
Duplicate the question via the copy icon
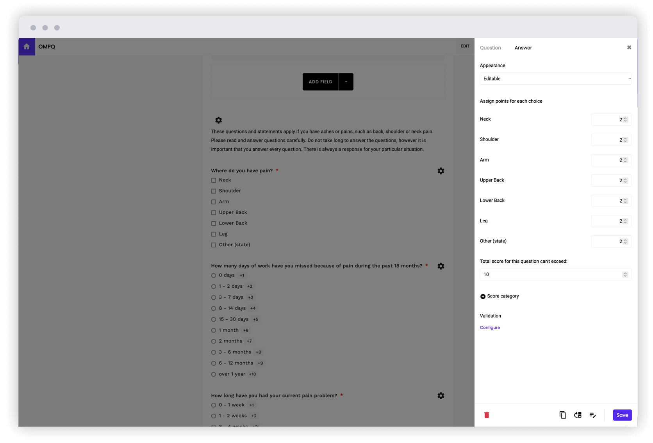[x=562, y=415]
